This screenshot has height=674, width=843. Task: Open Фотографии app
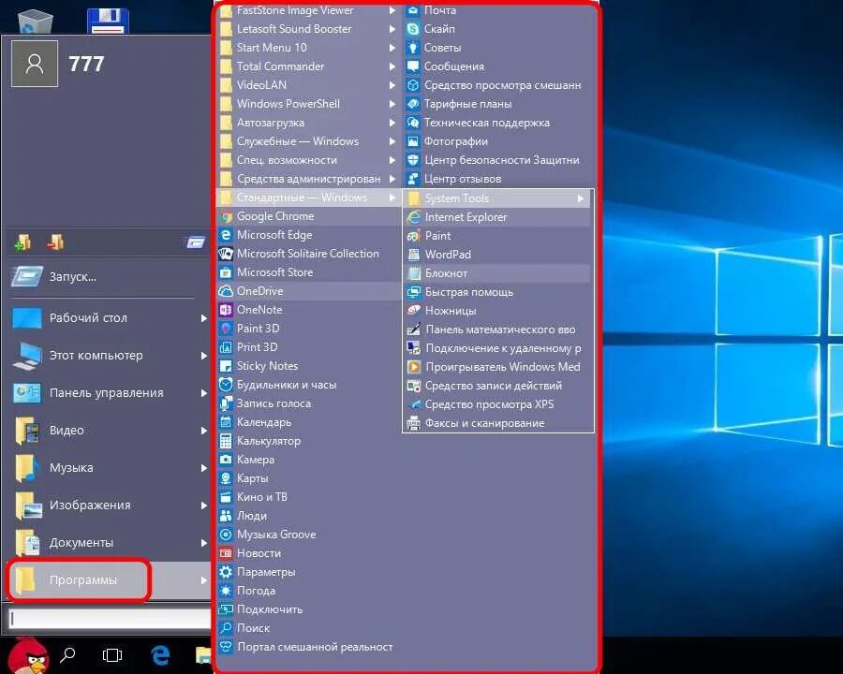(497, 141)
